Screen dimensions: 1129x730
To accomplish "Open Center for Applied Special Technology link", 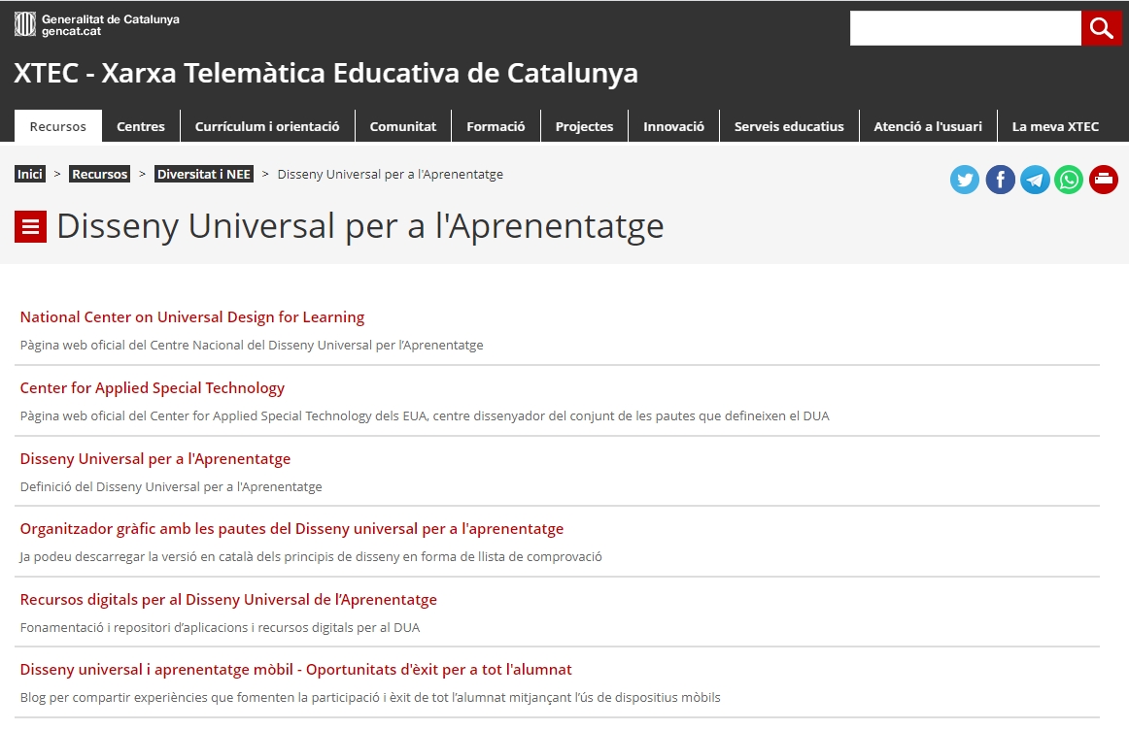I will pyautogui.click(x=153, y=388).
